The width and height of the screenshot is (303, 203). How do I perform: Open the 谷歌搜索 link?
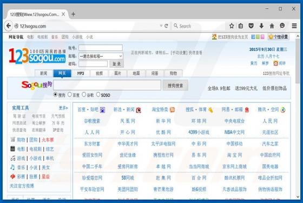92,121
